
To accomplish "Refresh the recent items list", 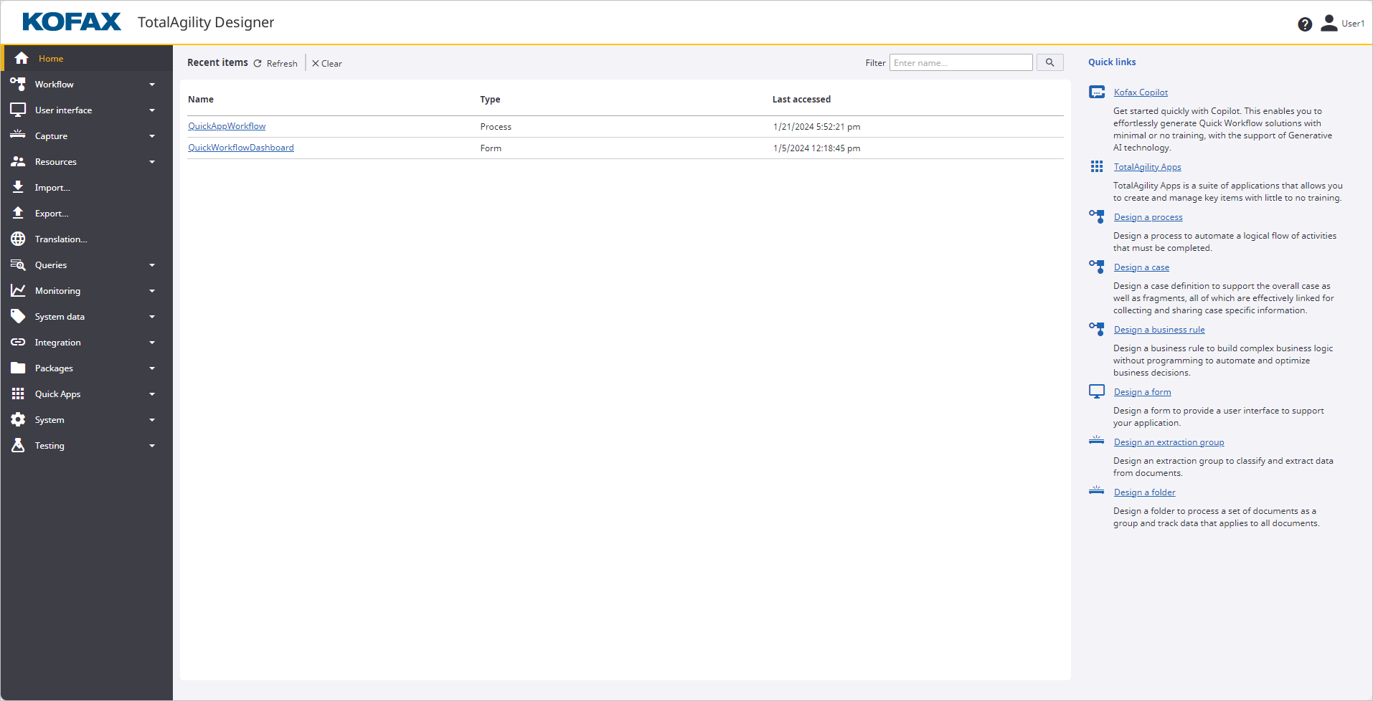I will click(x=275, y=64).
